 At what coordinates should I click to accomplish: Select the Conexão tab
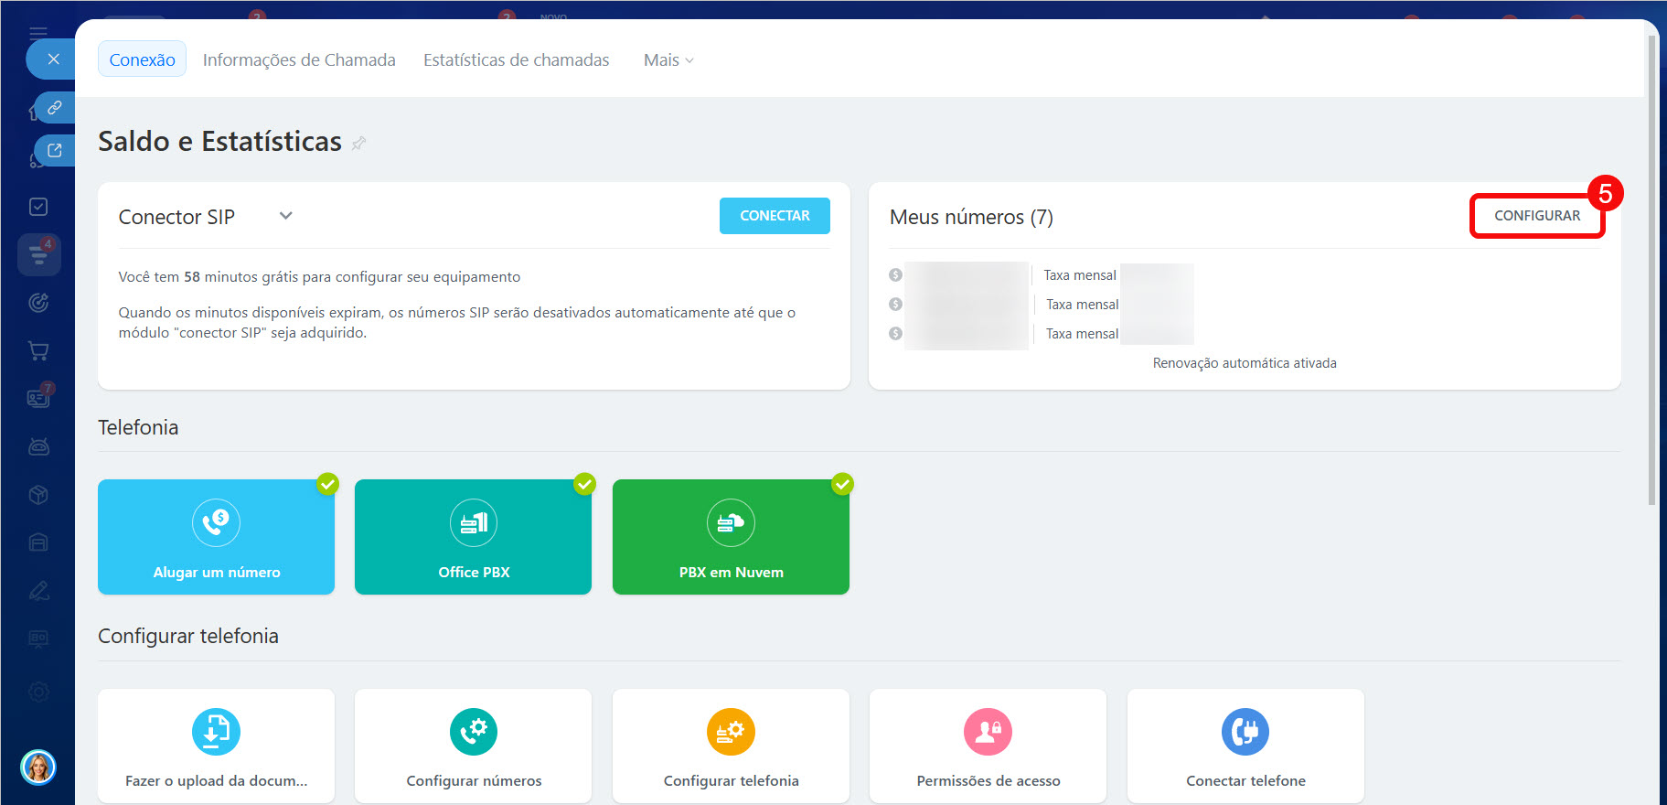pyautogui.click(x=142, y=60)
